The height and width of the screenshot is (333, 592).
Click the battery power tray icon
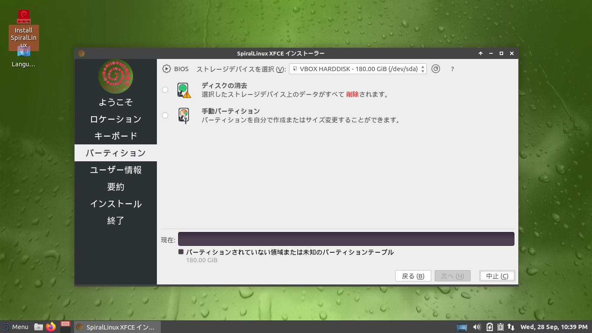click(x=490, y=327)
